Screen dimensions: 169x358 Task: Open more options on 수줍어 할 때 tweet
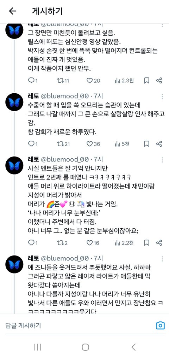click(x=162, y=96)
